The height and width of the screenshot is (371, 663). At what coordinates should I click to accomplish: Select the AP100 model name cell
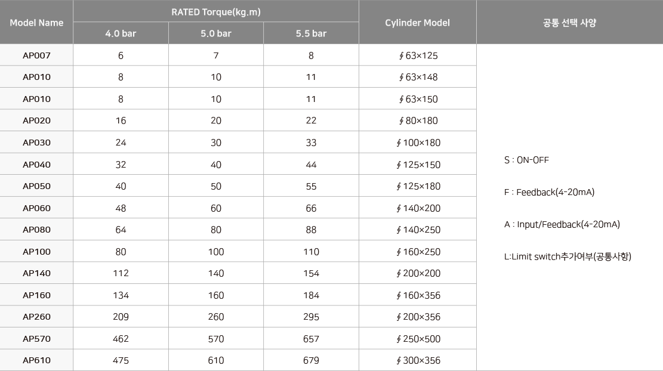pos(36,252)
